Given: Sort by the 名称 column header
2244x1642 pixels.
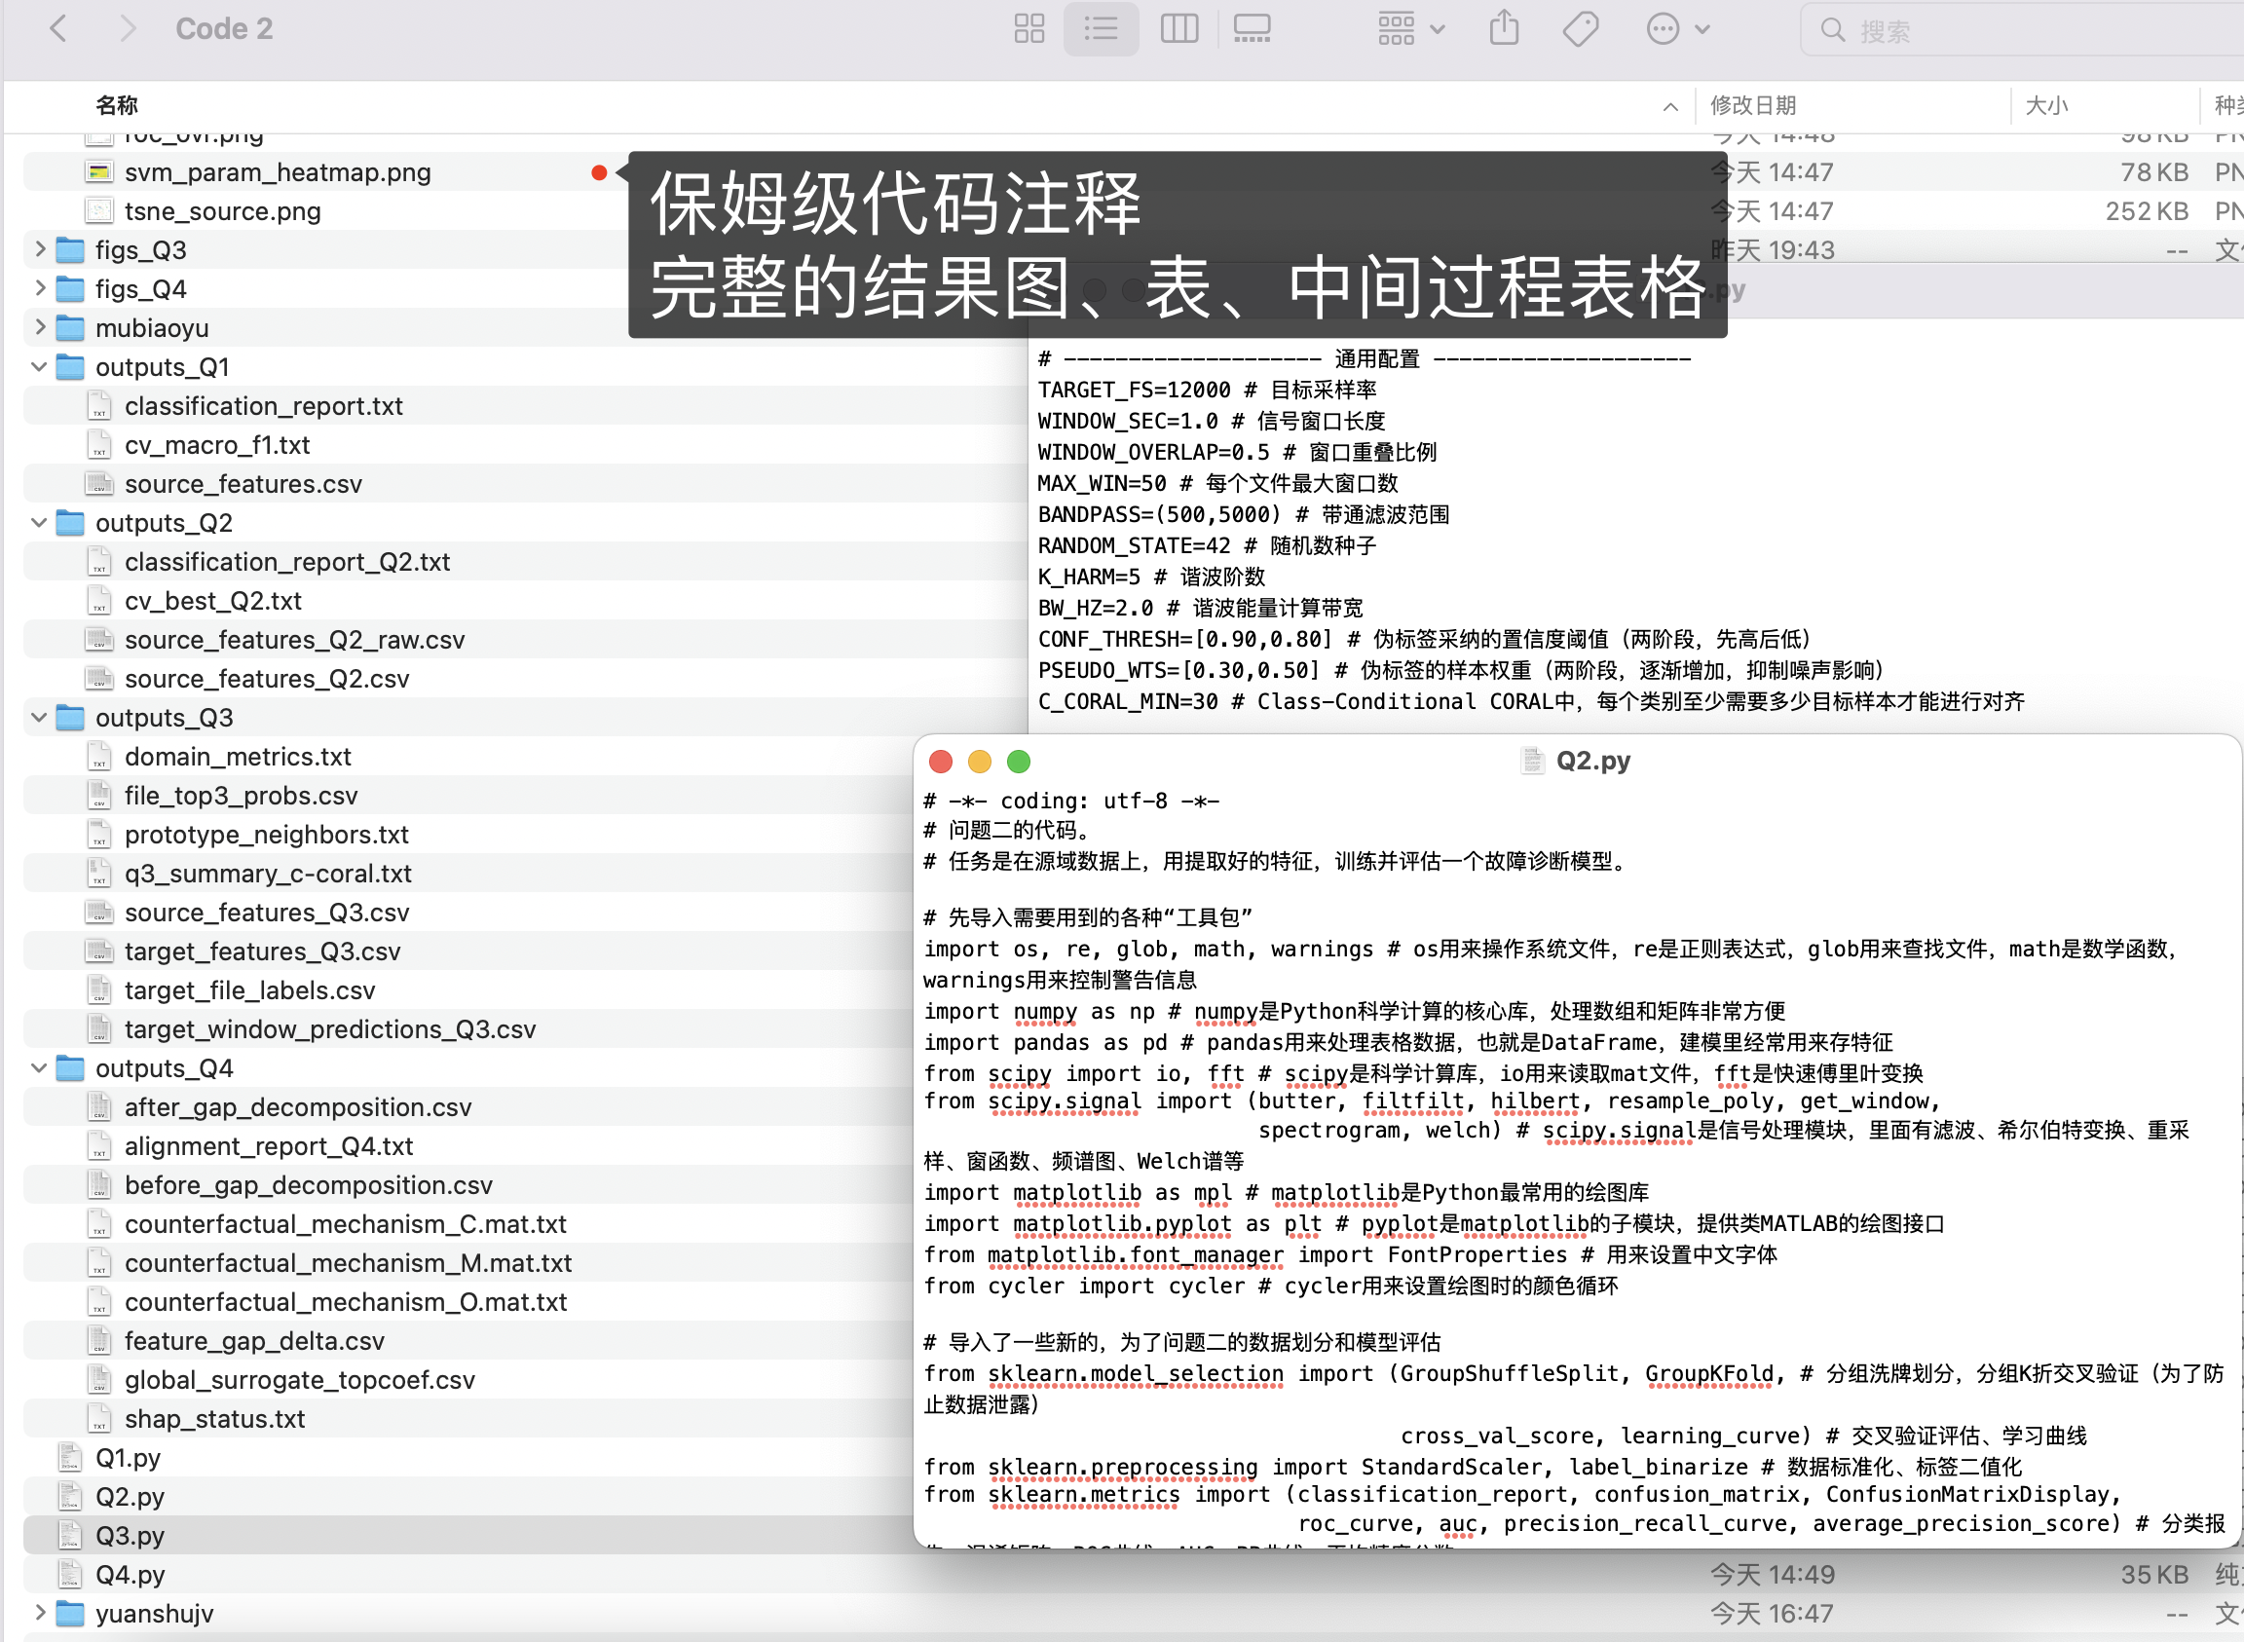Looking at the screenshot, I should 117,105.
